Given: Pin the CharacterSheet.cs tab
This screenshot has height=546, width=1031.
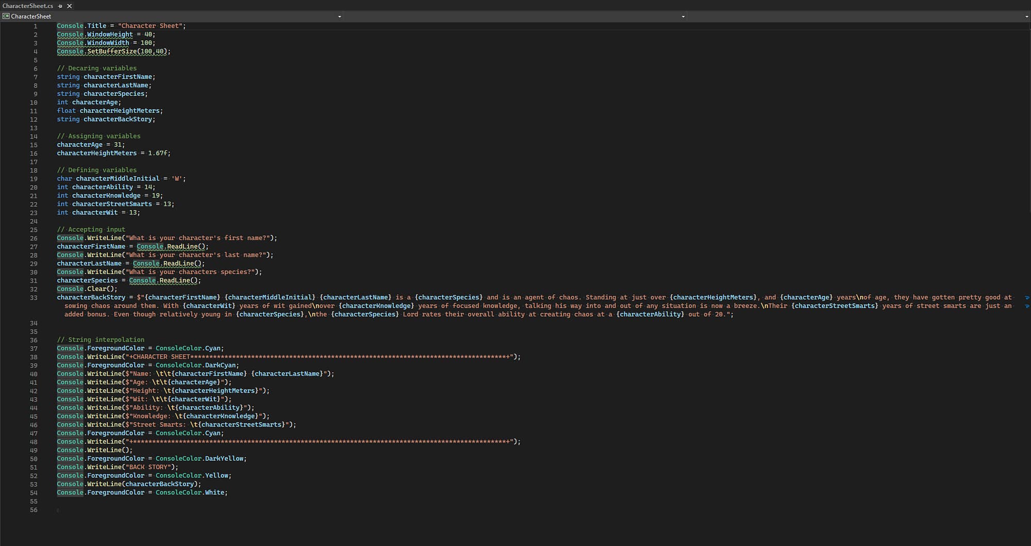Looking at the screenshot, I should coord(60,6).
